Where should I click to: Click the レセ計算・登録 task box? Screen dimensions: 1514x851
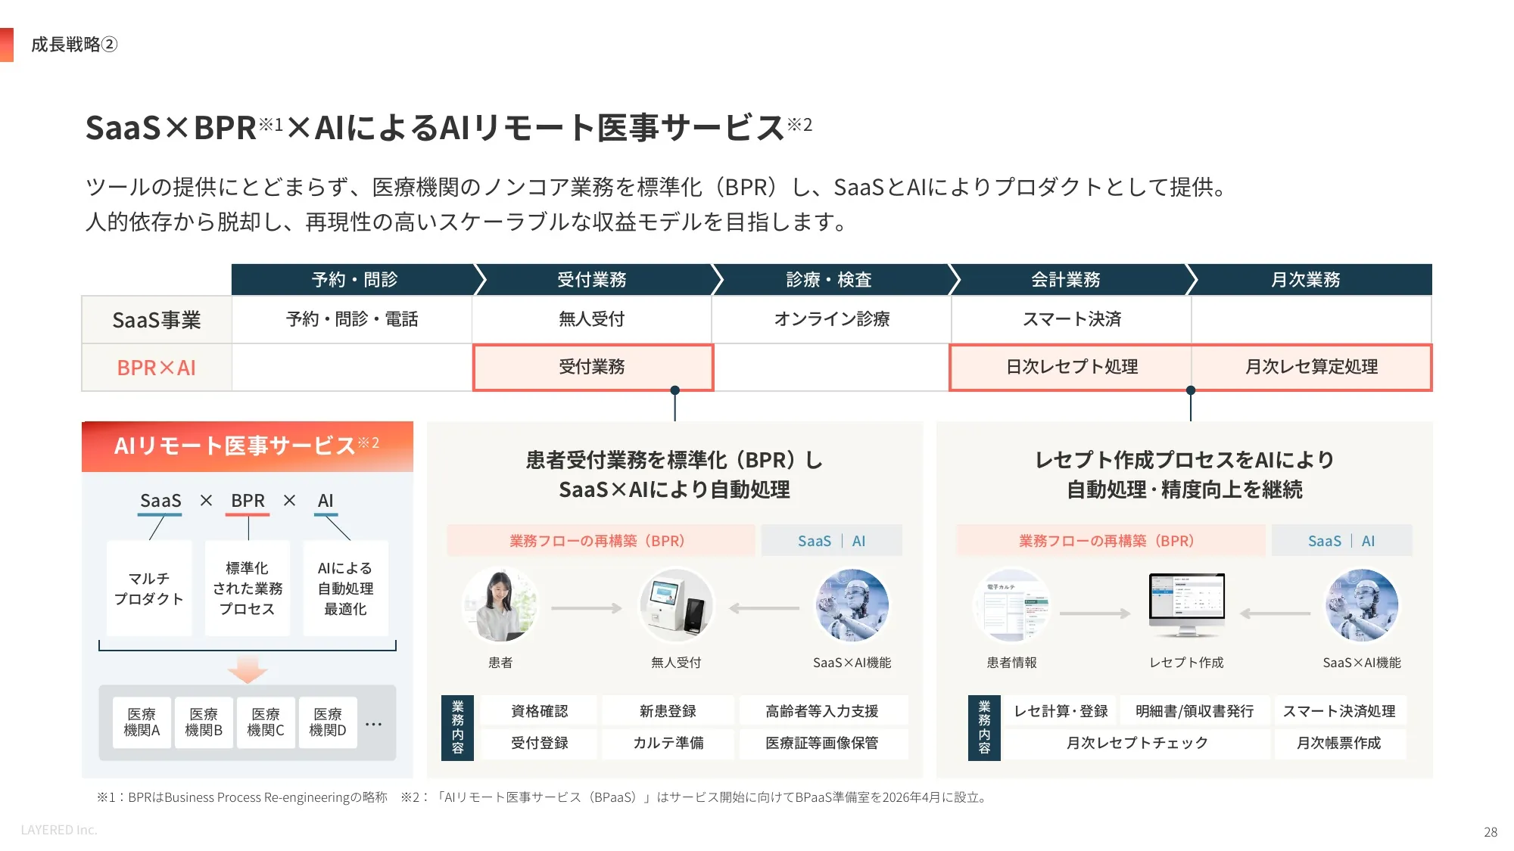1061,711
